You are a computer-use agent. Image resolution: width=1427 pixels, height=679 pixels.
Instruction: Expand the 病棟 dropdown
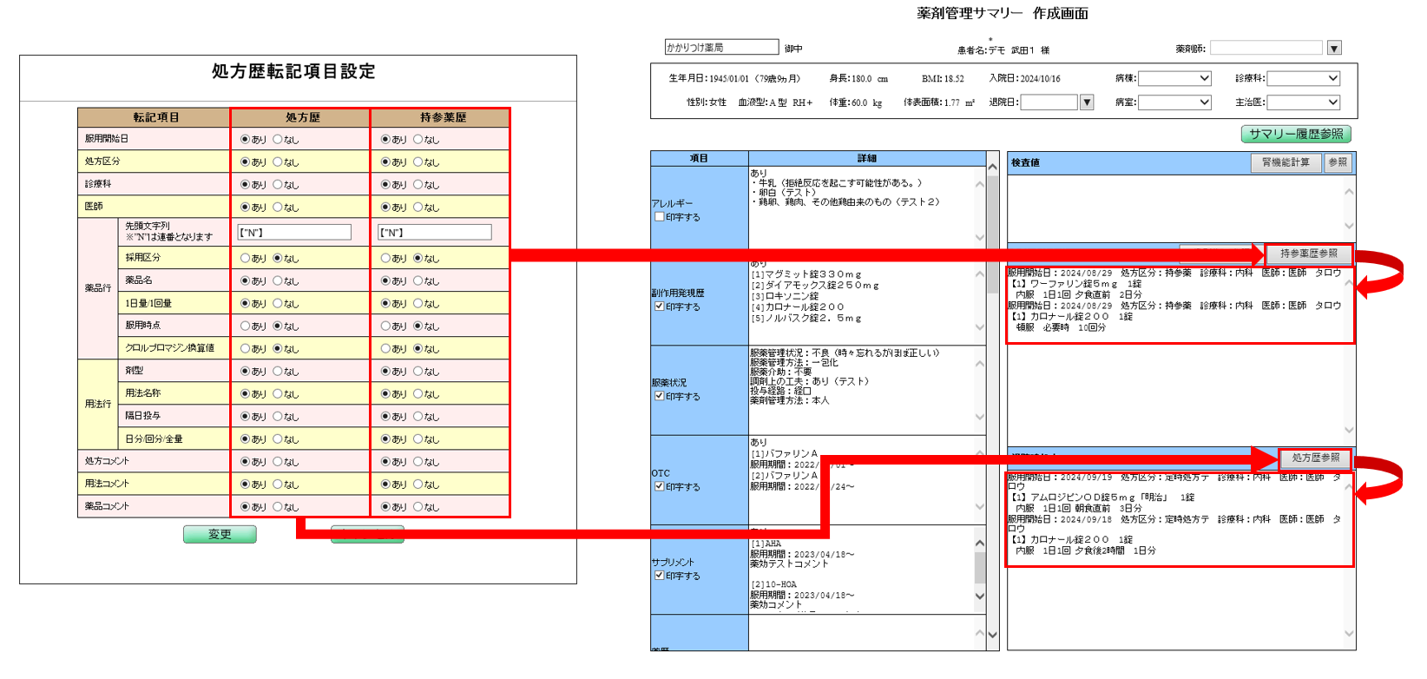click(1204, 78)
